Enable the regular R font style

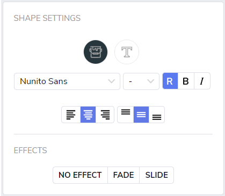170,81
